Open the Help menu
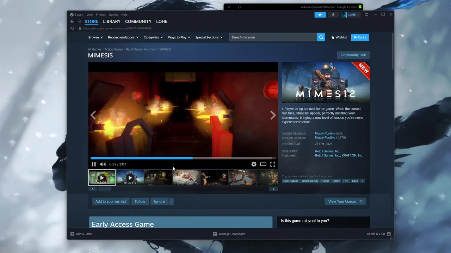This screenshot has width=451, height=253. tap(124, 15)
